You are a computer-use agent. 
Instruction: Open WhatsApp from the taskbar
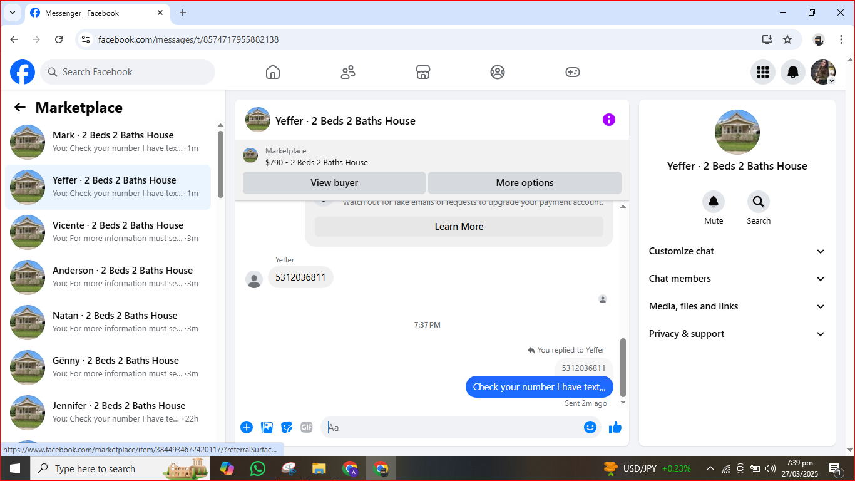[257, 468]
